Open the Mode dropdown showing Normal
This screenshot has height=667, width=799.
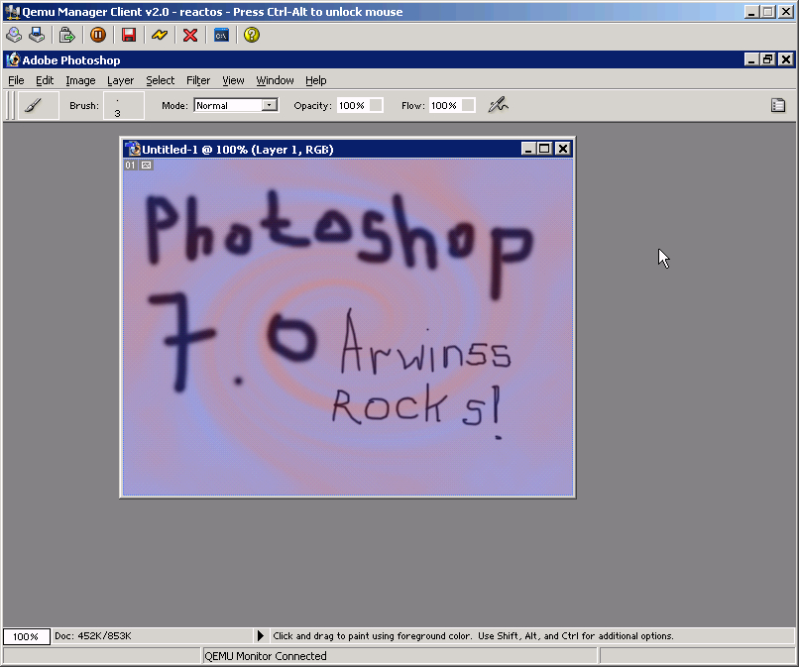pos(236,105)
